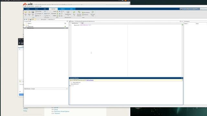Click the Run Section button
Image resolution: width=207 pixels, height=116 pixels.
click(x=86, y=13)
